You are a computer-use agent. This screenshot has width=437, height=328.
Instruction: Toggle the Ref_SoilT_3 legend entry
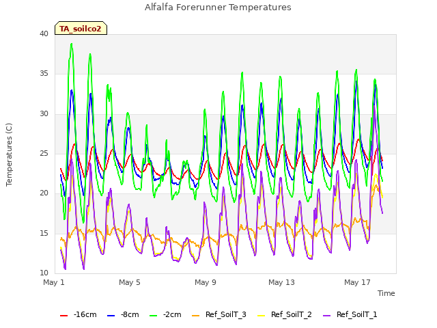coord(219,314)
